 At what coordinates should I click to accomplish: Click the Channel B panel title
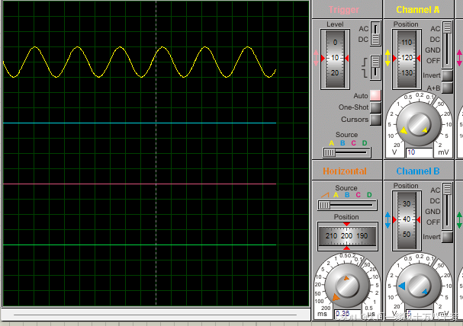point(418,171)
